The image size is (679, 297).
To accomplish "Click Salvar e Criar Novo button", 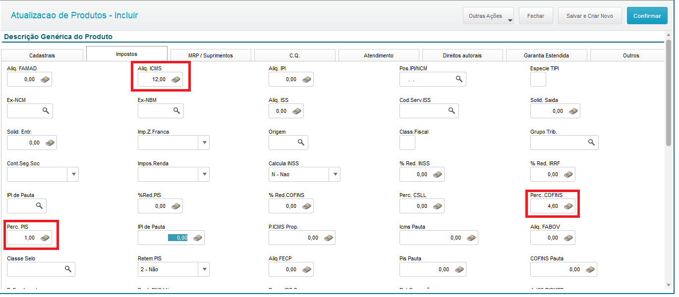I will pos(590,16).
